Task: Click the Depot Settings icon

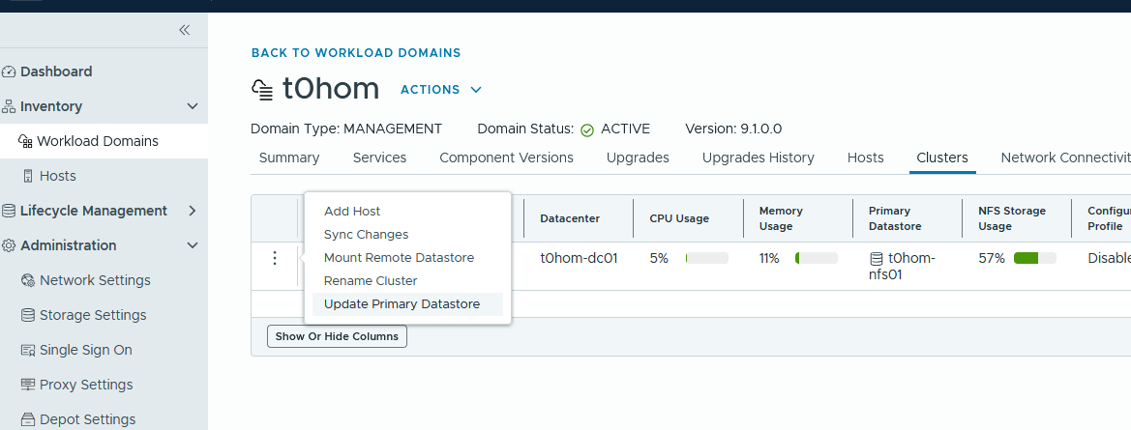Action: [x=28, y=419]
